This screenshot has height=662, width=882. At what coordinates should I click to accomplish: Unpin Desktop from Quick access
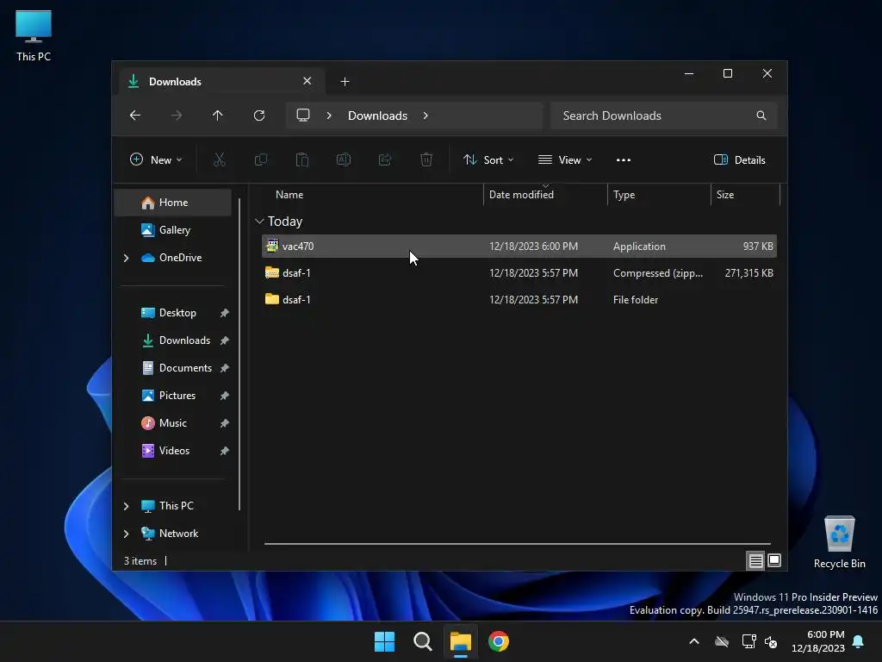point(225,313)
